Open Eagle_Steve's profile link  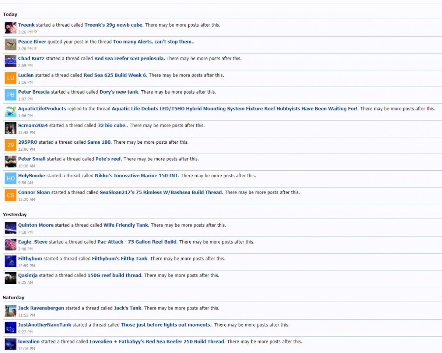[x=33, y=242]
